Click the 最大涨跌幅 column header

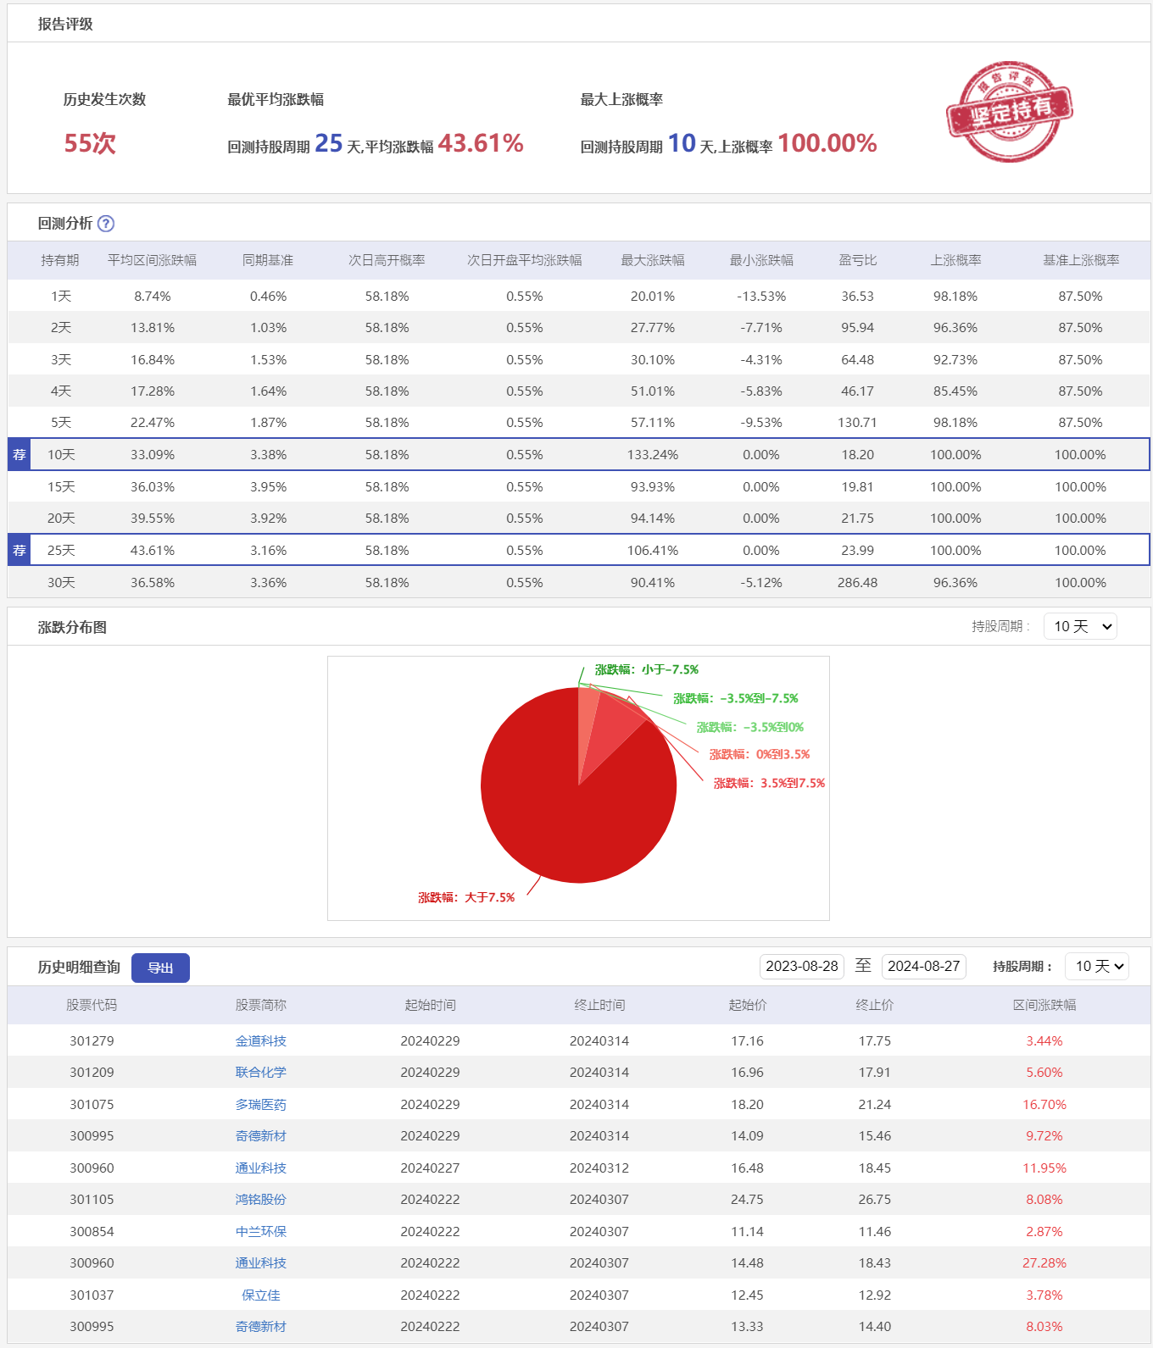pyautogui.click(x=653, y=260)
